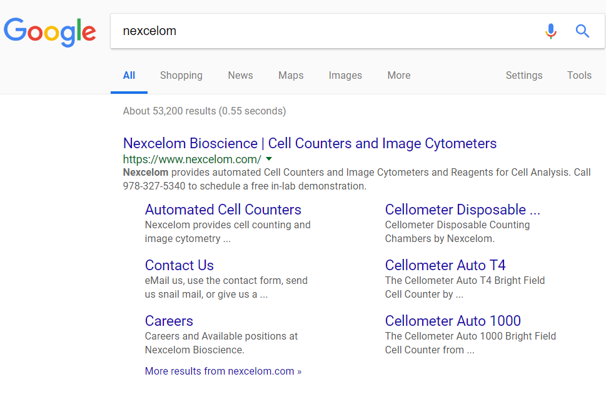Click the Careers and Available positions description
This screenshot has width=606, height=394.
click(221, 343)
